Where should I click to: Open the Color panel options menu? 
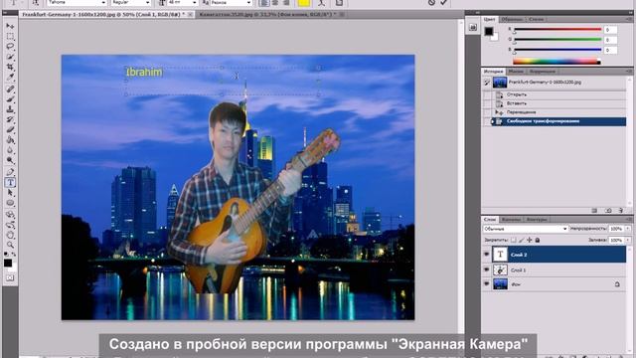pos(629,19)
